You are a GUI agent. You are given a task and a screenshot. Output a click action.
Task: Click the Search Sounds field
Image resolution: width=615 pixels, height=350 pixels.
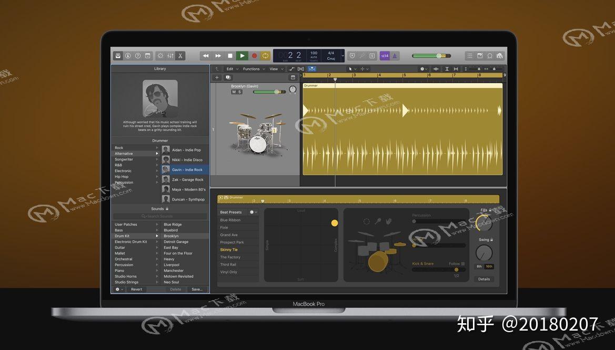tap(160, 216)
